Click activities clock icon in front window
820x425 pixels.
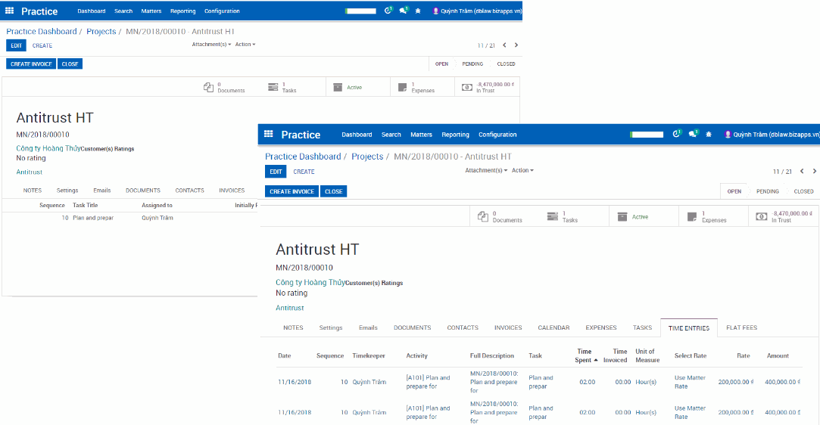pyautogui.click(x=677, y=134)
